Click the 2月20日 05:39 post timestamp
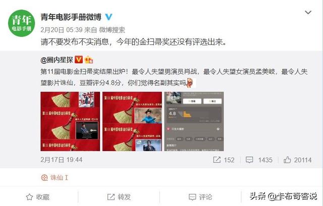 pyautogui.click(x=62, y=30)
